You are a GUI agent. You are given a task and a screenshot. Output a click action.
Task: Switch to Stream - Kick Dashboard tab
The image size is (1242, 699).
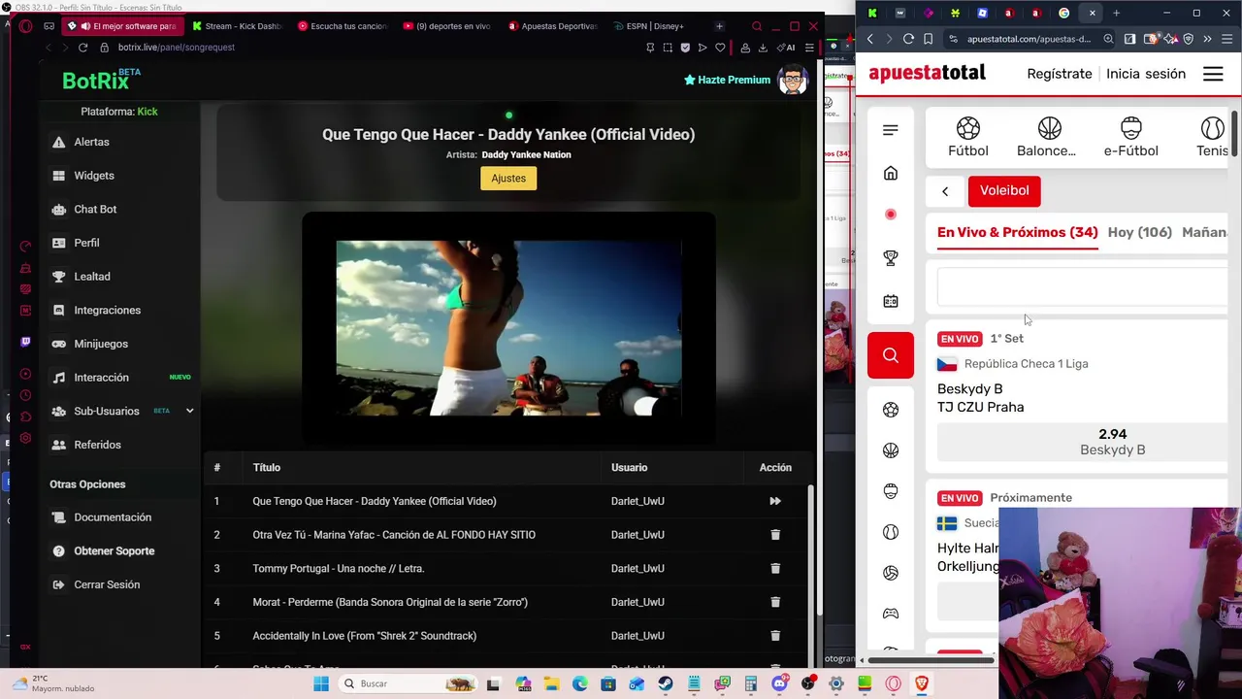pos(237,26)
